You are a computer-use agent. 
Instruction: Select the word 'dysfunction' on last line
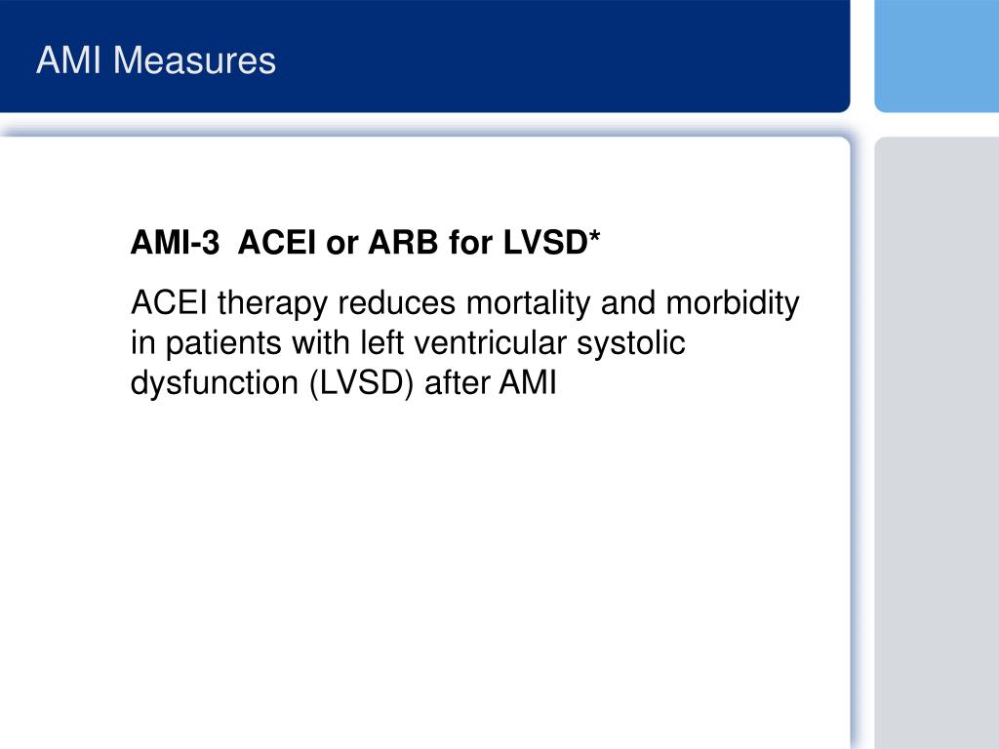pos(215,384)
